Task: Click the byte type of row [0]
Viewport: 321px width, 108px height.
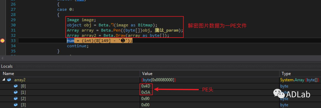Action: pyautogui.click(x=284, y=86)
